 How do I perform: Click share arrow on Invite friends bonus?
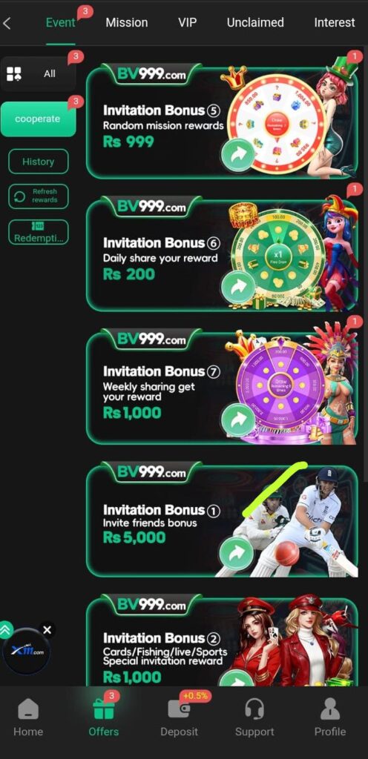pyautogui.click(x=236, y=553)
